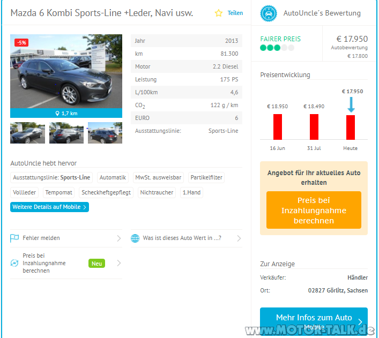379x338 pixels.
Task: Select the Automatik feature tag
Action: [113, 177]
